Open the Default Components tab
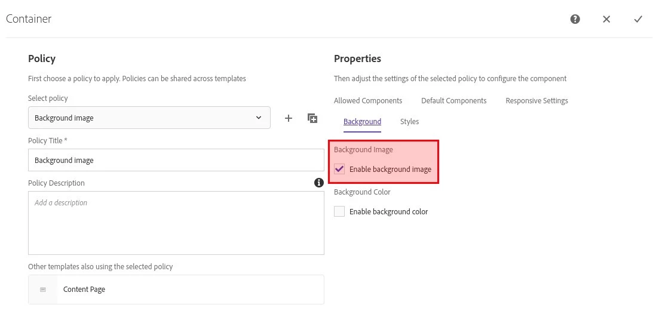This screenshot has height=314, width=653. 454,101
